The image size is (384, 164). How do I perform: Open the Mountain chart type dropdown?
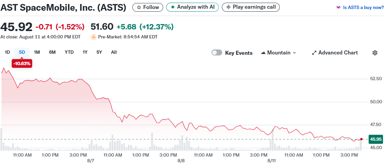[279, 53]
